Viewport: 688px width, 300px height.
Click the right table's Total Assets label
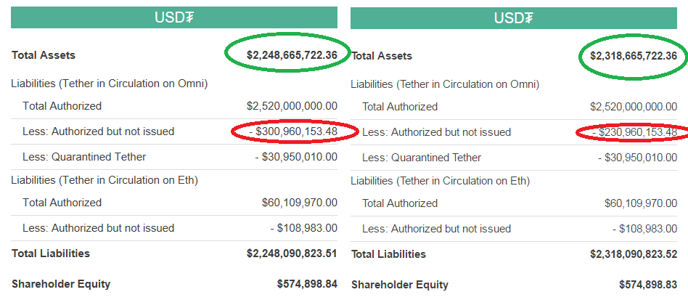pos(382,56)
